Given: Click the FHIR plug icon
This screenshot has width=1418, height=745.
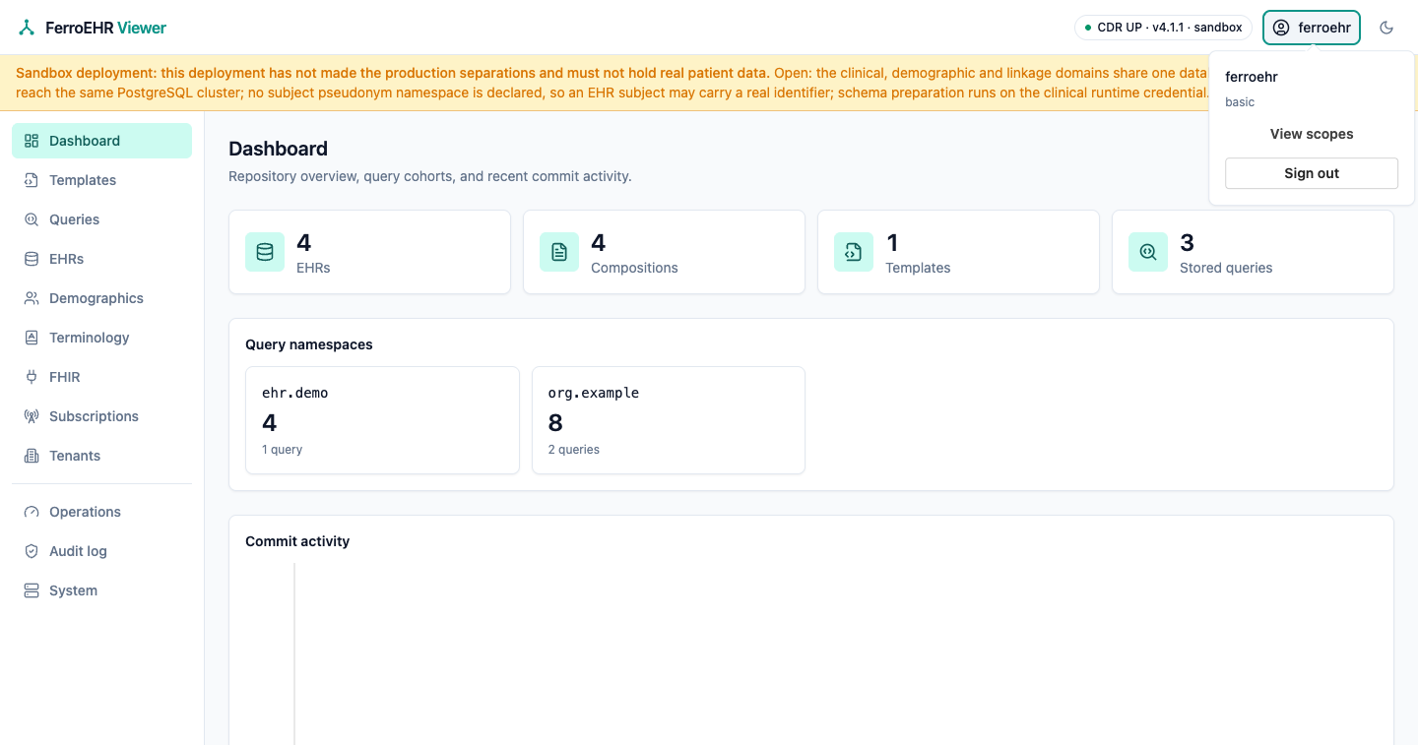Looking at the screenshot, I should point(32,377).
